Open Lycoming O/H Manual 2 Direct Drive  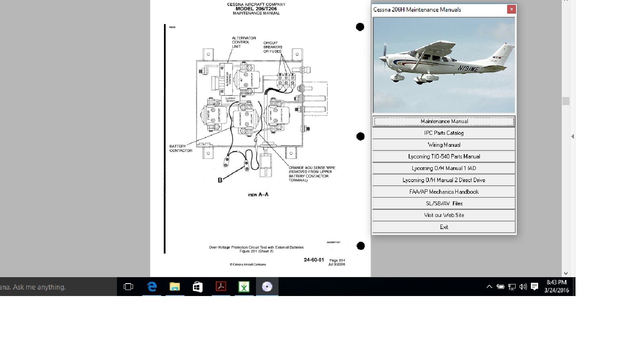pos(444,180)
